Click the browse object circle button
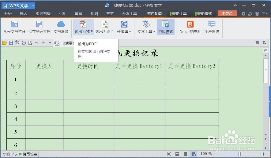271x158 pixels. point(266,144)
